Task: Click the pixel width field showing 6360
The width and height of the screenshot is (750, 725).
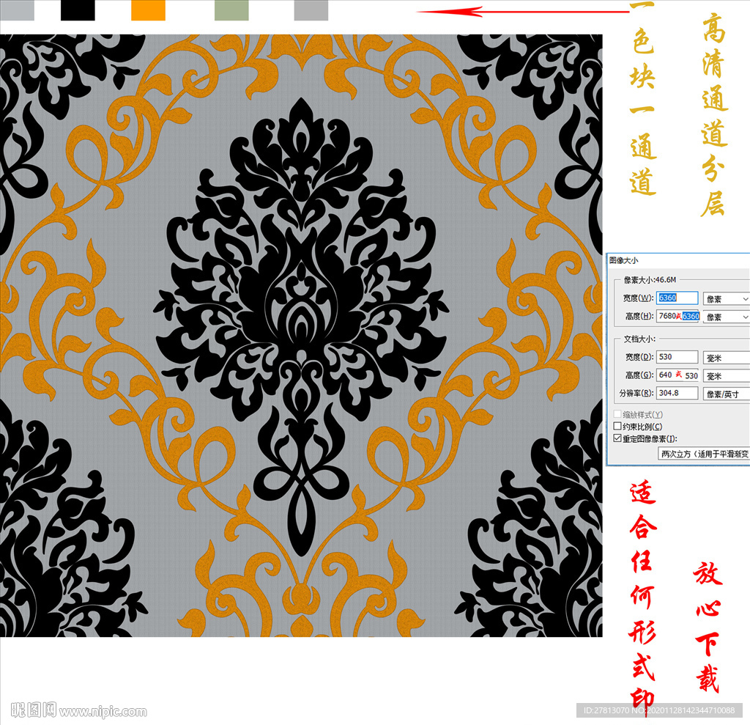Action: tap(677, 298)
